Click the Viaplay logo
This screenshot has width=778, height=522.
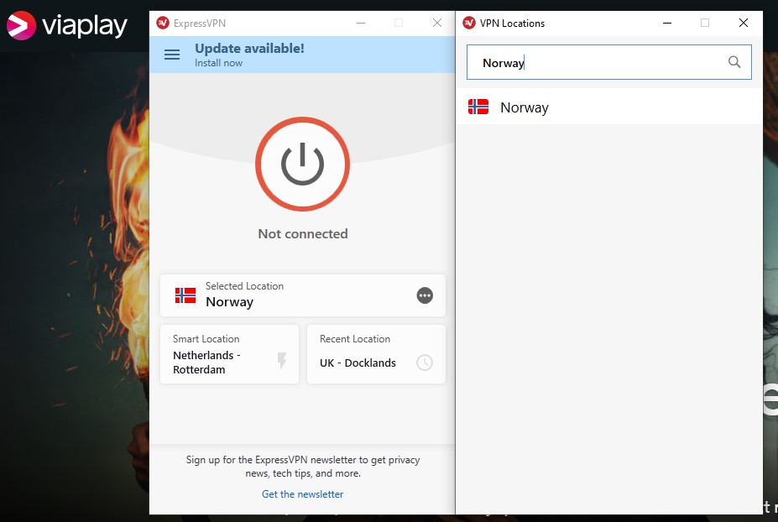(x=67, y=25)
